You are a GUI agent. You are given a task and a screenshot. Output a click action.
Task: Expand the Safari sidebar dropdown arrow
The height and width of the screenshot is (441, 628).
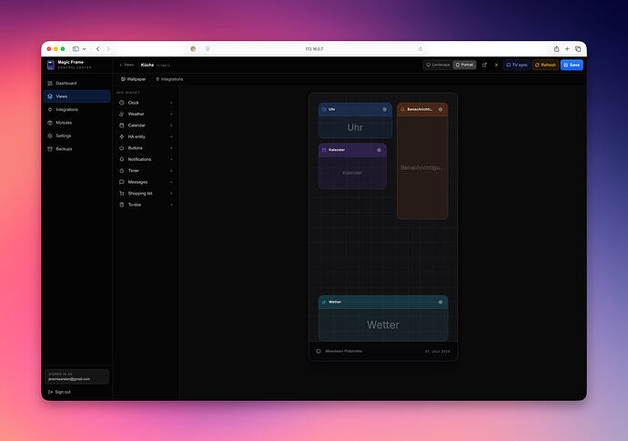point(84,49)
